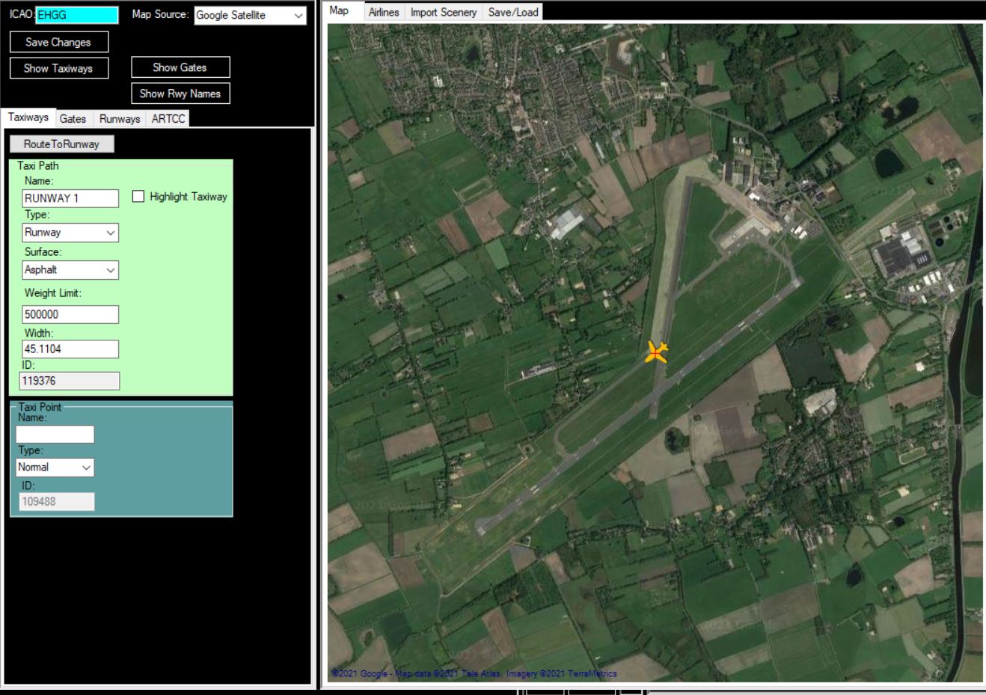Click the Show Taxiways button
986x695 pixels.
click(58, 68)
